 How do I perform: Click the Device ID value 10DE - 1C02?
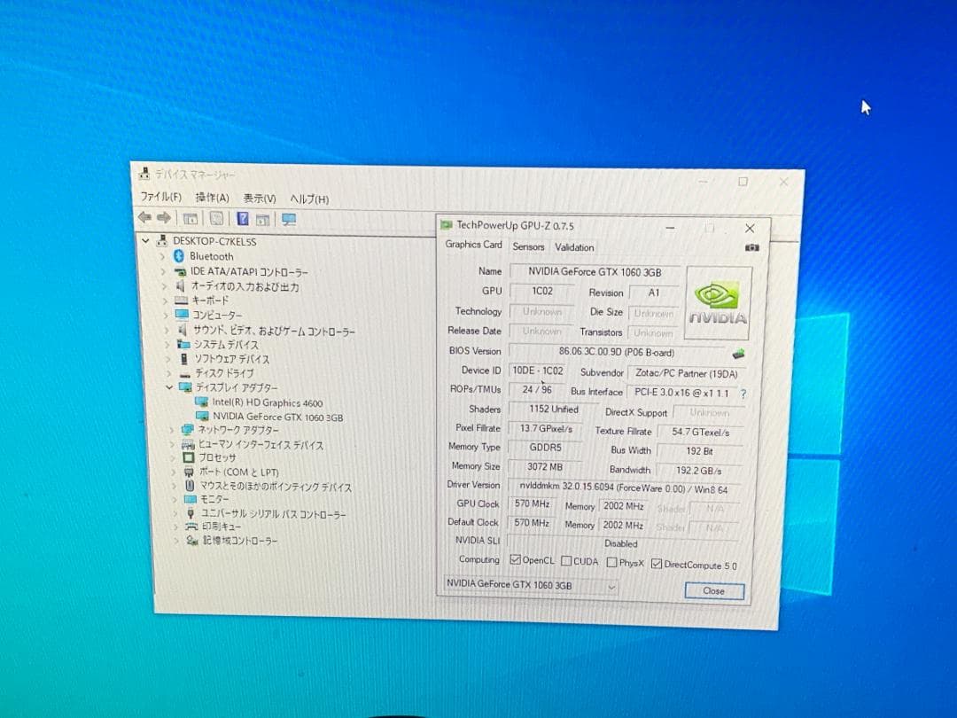click(x=538, y=370)
